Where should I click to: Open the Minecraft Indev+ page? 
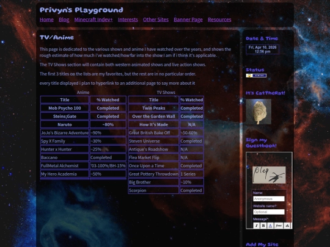[x=94, y=20]
